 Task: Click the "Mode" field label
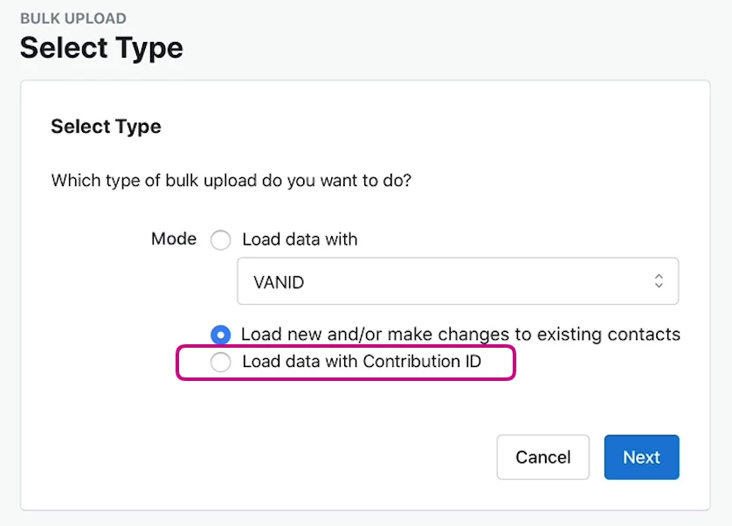point(174,239)
